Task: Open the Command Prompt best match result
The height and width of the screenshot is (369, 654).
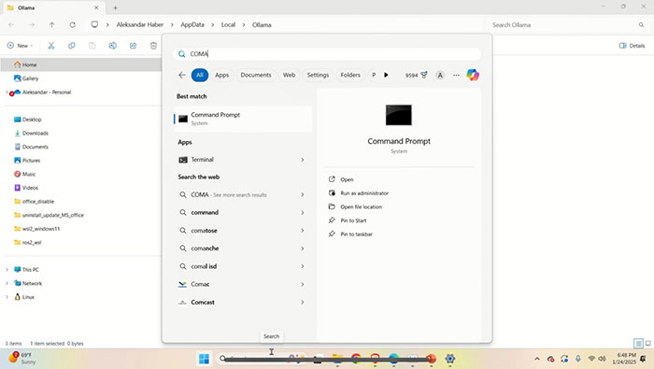Action: pos(243,119)
